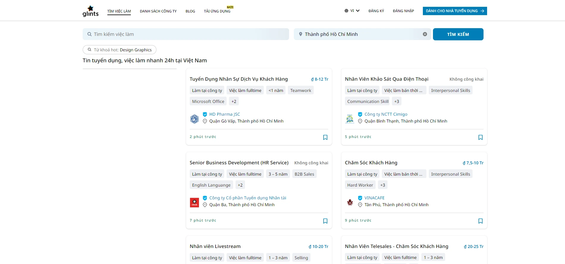Screen dimensions: 565x264
Task: Open Nhân Viên Telesales - Chăm Sóc Khách Hàng title
Action: (x=396, y=246)
